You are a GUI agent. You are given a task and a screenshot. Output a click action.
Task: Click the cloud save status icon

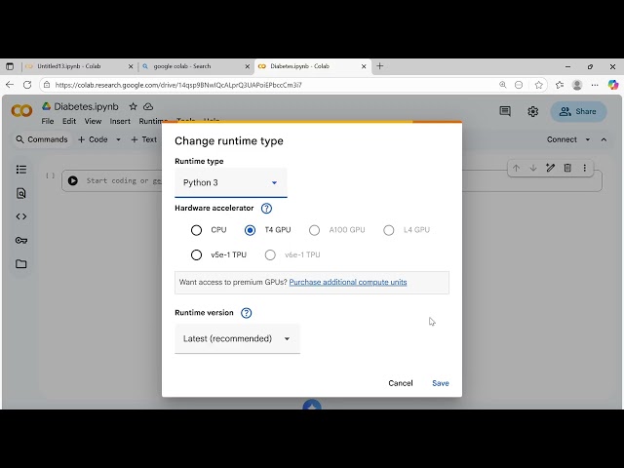pyautogui.click(x=148, y=106)
